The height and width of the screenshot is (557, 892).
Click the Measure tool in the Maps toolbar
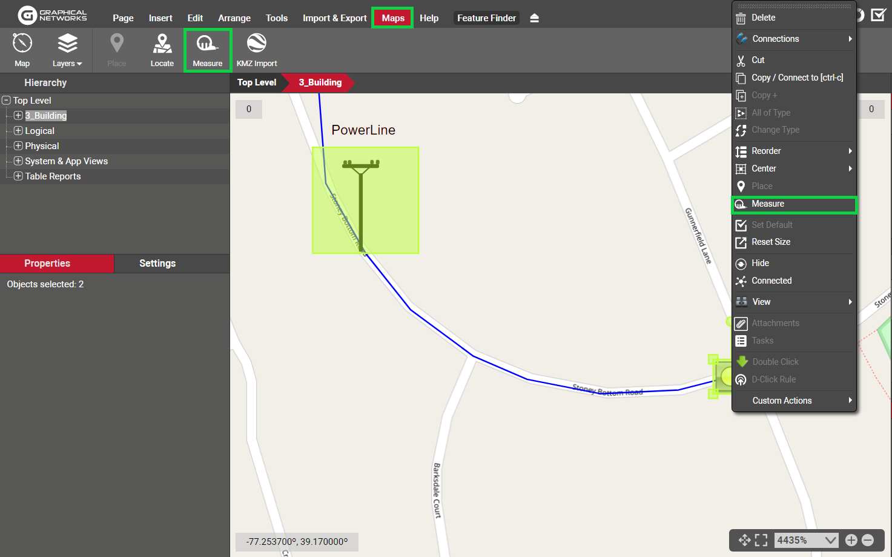coord(207,50)
